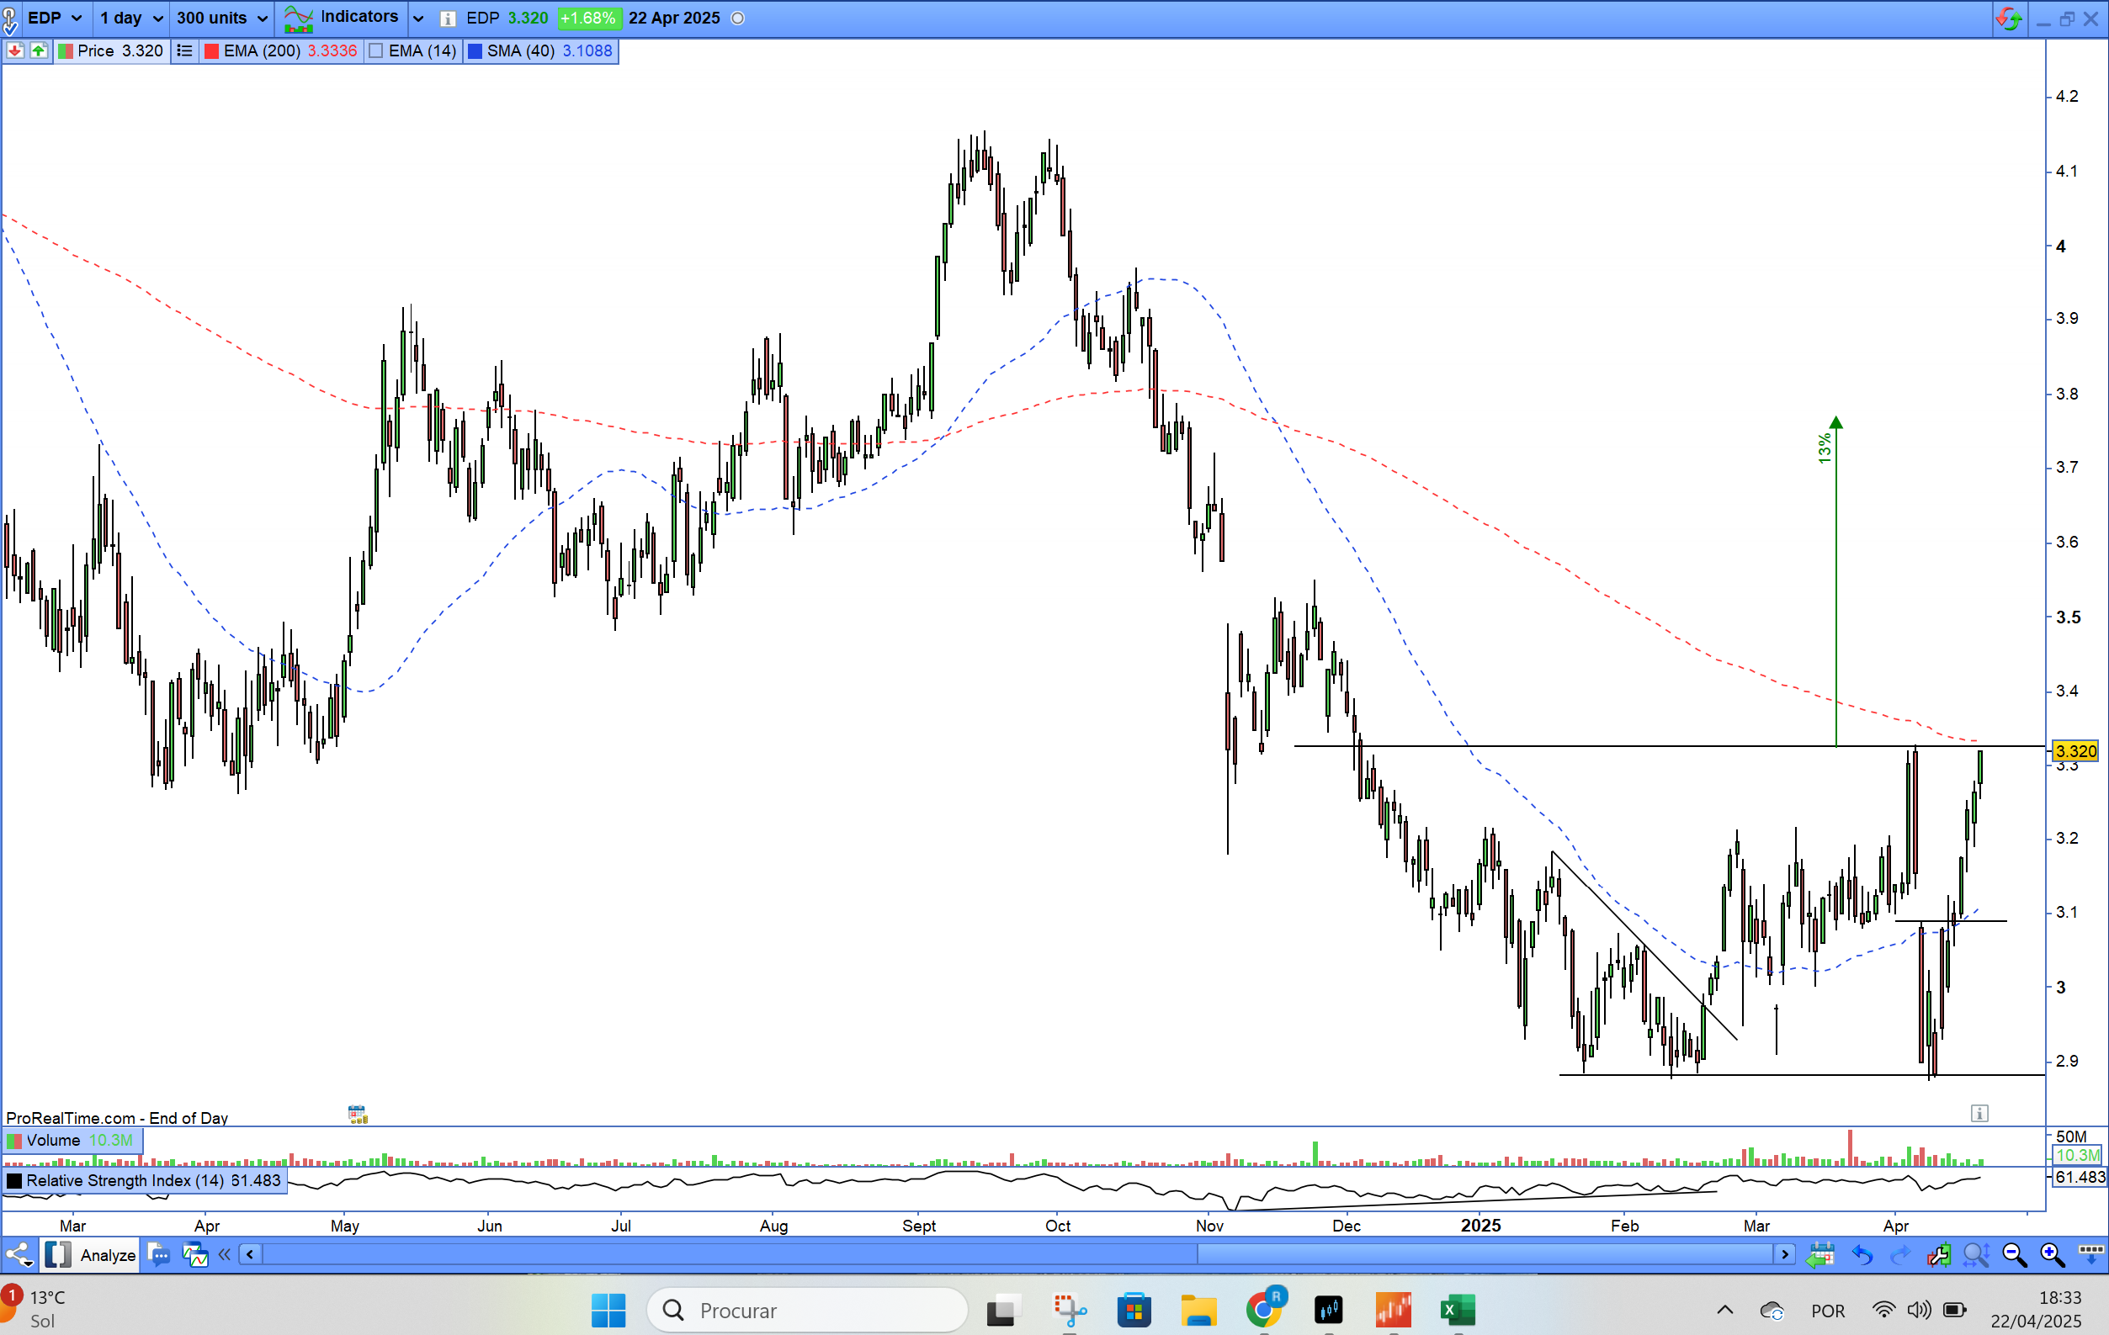2109x1335 pixels.
Task: Click the zoom out magnifier icon
Action: point(2014,1255)
